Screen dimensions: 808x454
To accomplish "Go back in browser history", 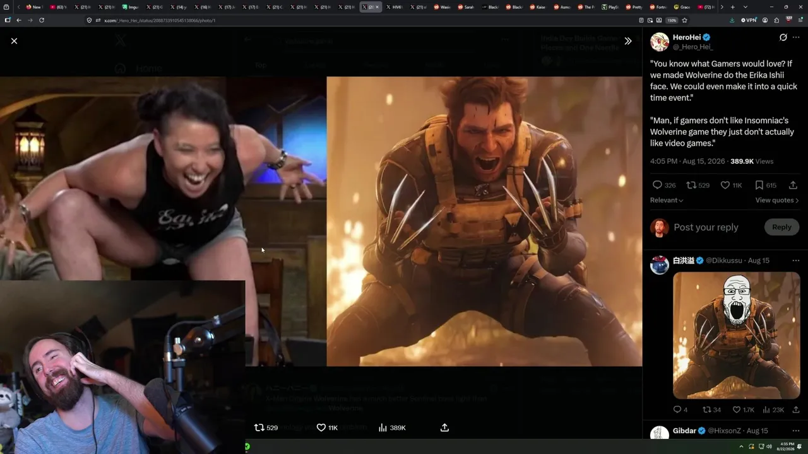I will tap(19, 20).
